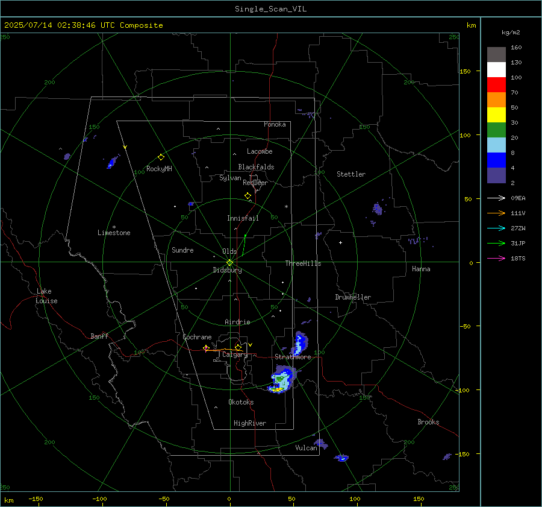This screenshot has height=507, width=542.
Task: Click the Cochrane city label
Action: [x=197, y=337]
